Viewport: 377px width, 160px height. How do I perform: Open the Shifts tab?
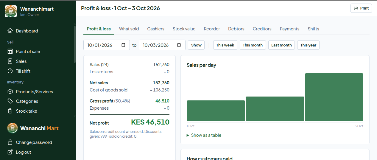click(x=313, y=29)
